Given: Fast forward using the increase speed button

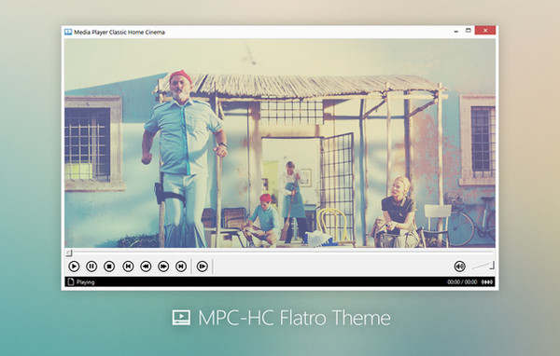Looking at the screenshot, I should pos(163,267).
